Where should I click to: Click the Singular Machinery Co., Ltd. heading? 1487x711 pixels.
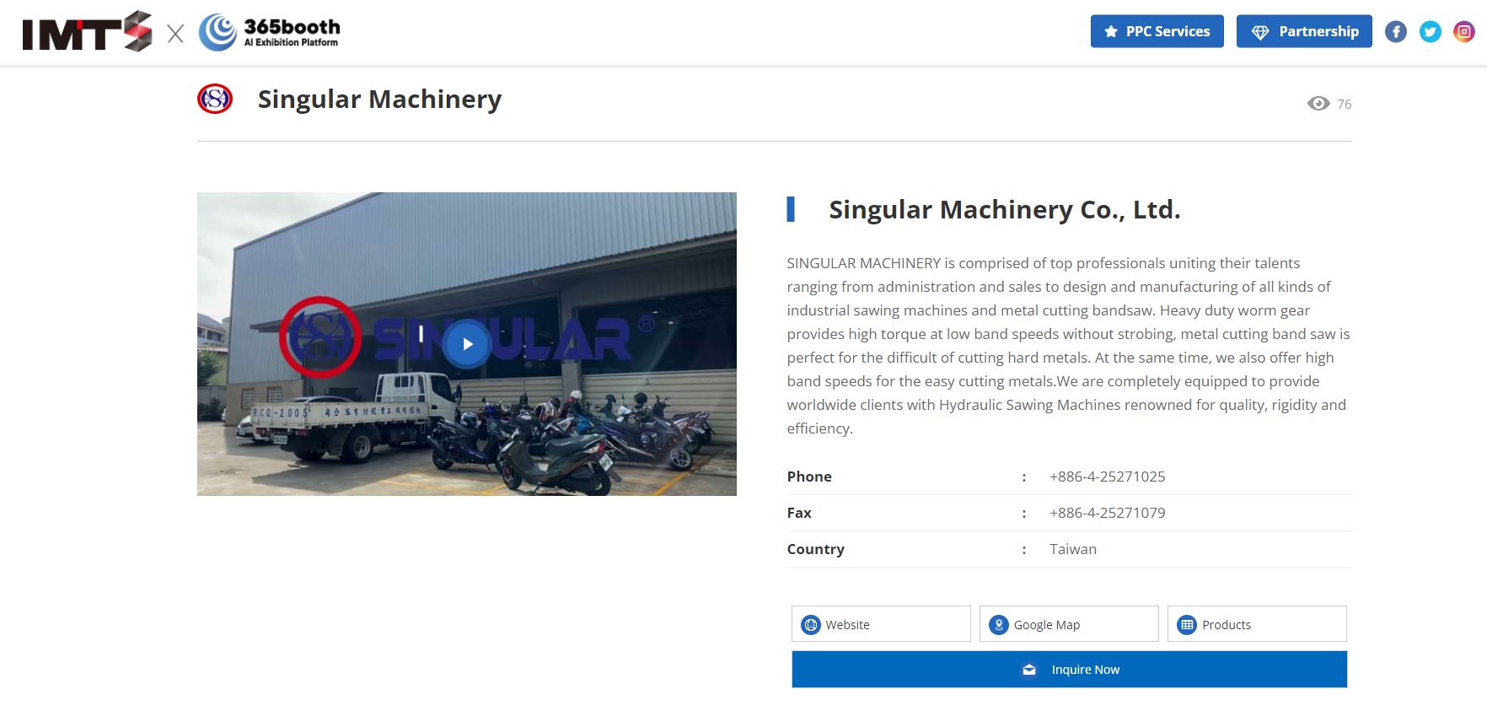point(1005,210)
